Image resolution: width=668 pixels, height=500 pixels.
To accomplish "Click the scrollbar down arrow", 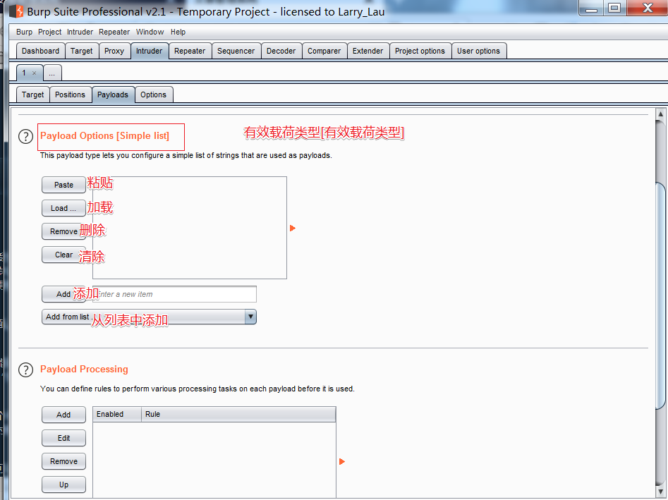I will click(x=661, y=492).
